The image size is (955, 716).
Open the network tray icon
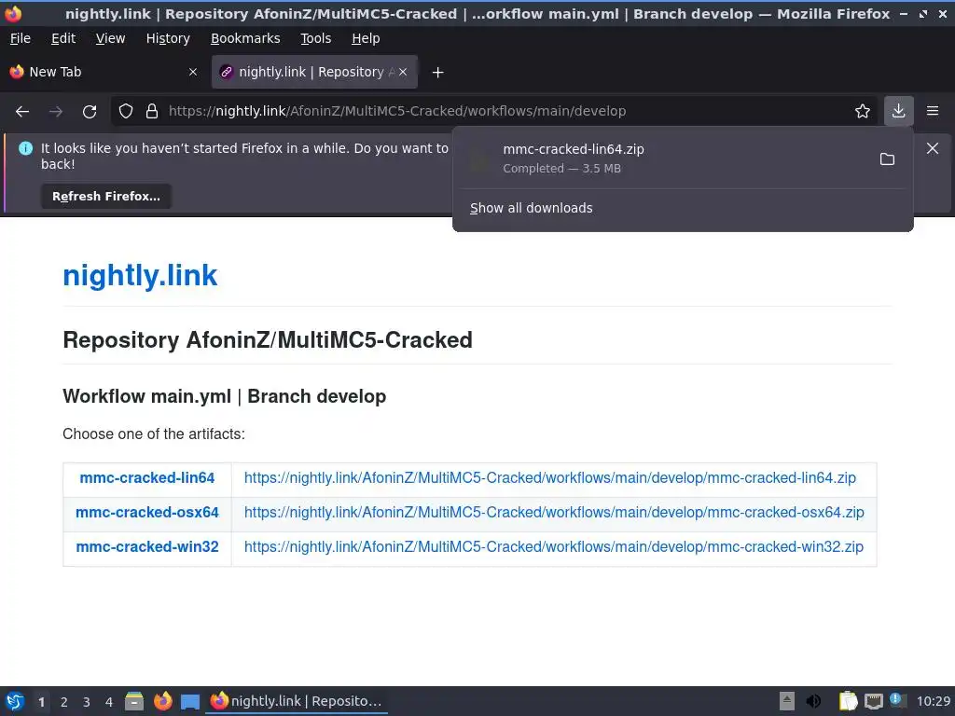click(x=873, y=701)
